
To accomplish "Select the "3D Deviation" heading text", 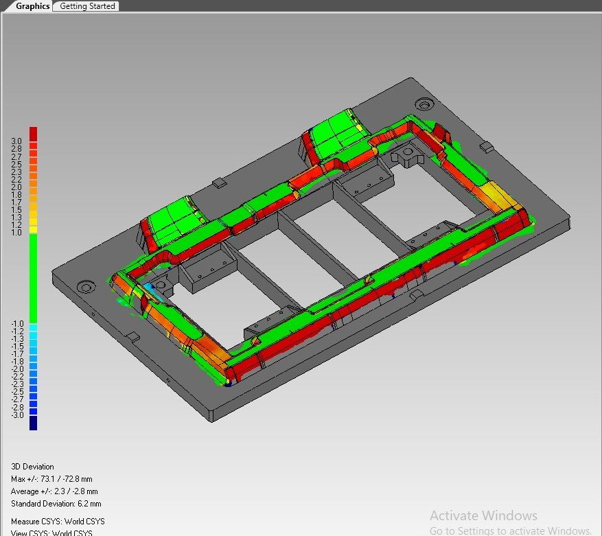I will pyautogui.click(x=32, y=467).
